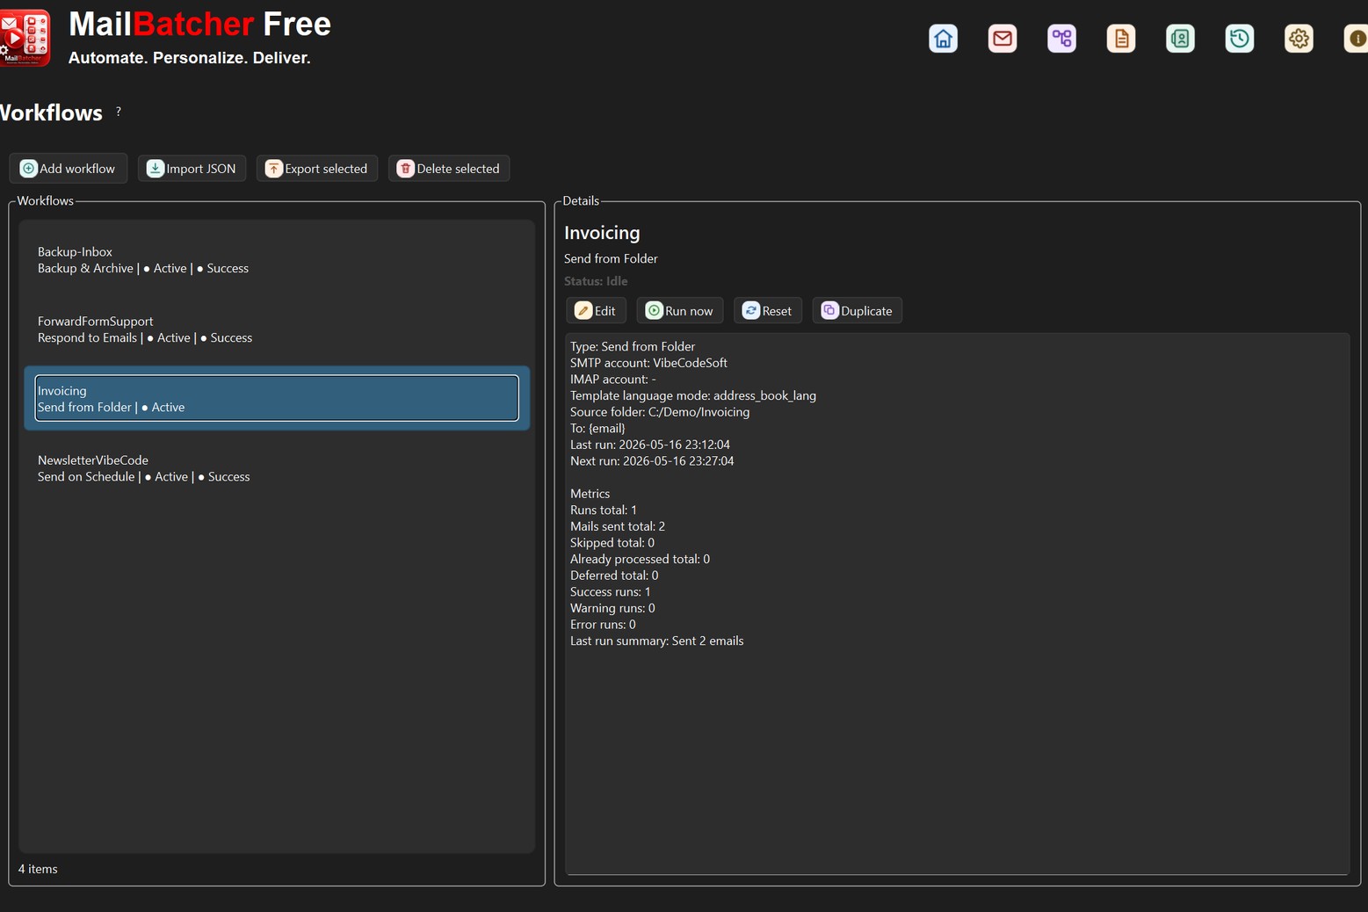
Task: Click the '4 items' count label
Action: (38, 869)
